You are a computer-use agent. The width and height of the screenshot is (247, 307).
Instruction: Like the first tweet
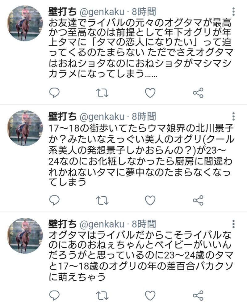coord(150,93)
